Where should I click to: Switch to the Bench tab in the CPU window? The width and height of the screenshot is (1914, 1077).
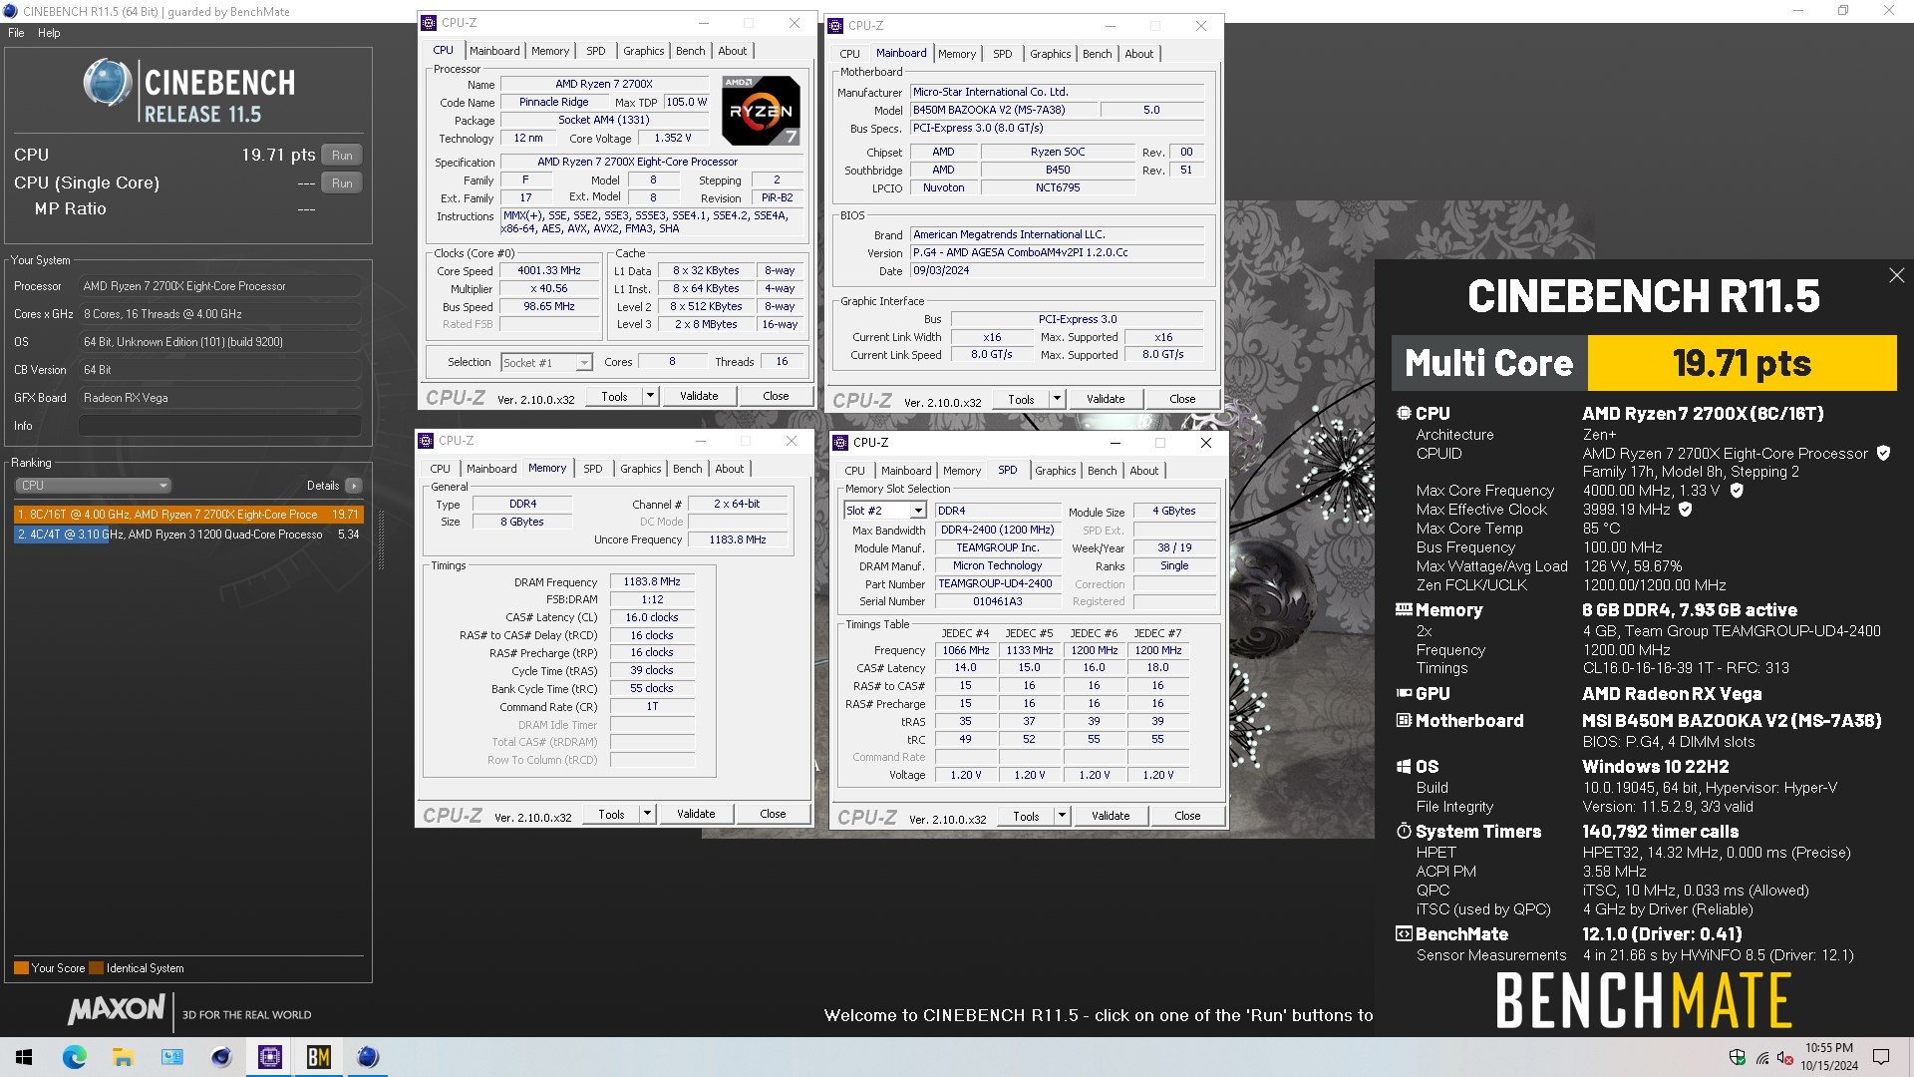pyautogui.click(x=691, y=51)
